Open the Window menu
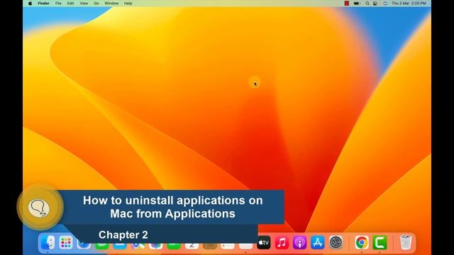454x255 pixels. tap(111, 4)
